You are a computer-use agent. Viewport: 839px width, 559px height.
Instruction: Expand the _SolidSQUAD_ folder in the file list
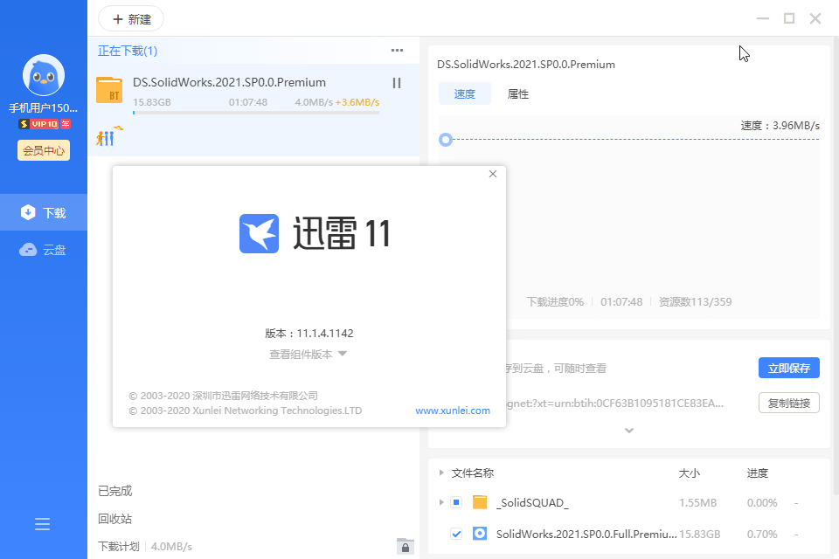[441, 503]
